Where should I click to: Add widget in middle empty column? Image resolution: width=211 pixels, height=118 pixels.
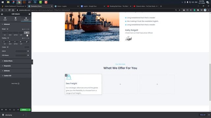click(120, 84)
